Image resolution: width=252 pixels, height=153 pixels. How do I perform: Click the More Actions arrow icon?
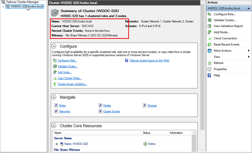click(209, 51)
